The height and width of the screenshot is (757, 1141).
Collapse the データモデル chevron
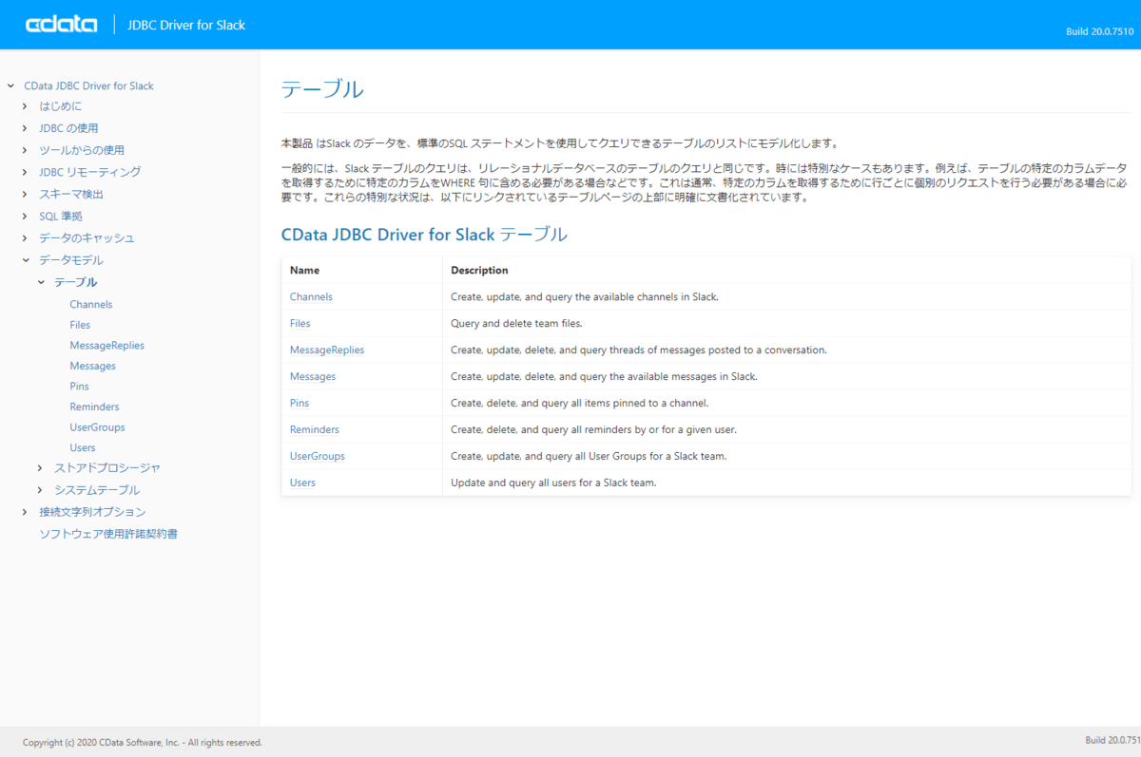(25, 259)
